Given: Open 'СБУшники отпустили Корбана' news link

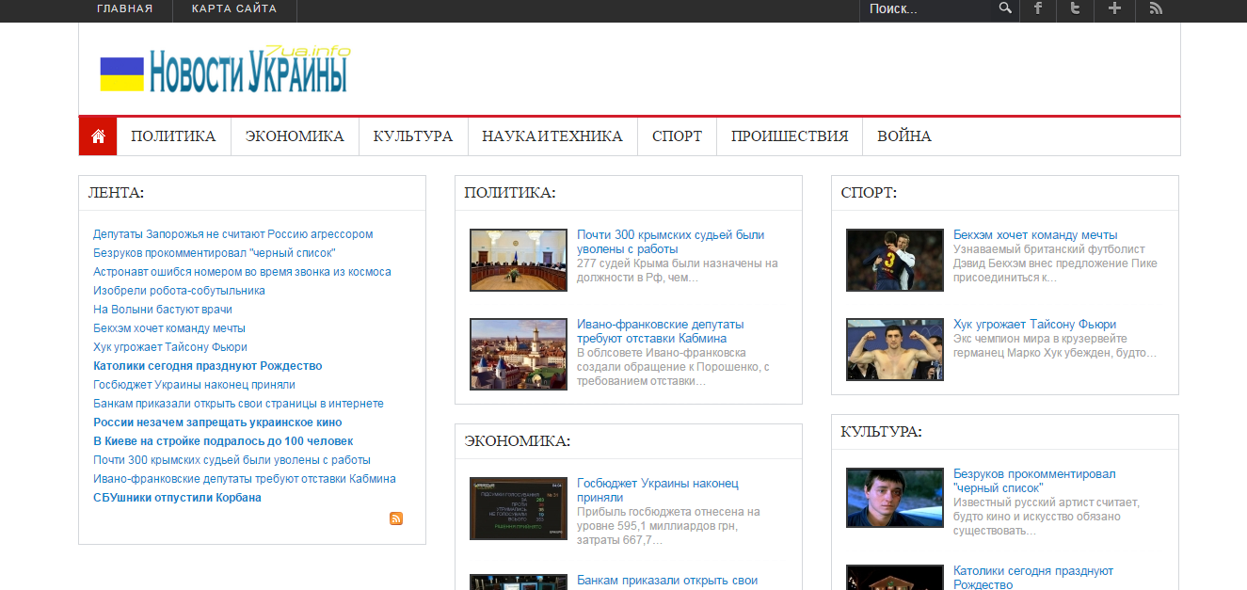Looking at the screenshot, I should pos(177,498).
